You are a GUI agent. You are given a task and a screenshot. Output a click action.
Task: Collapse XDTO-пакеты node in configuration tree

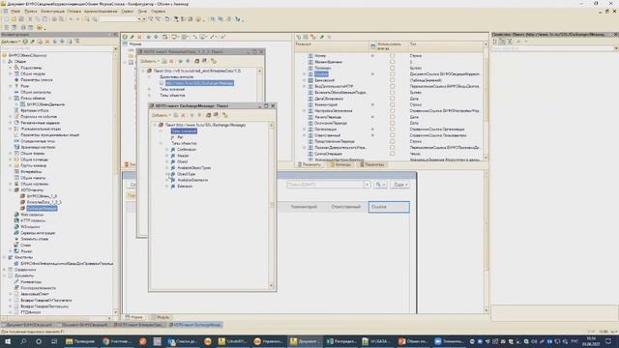11,189
